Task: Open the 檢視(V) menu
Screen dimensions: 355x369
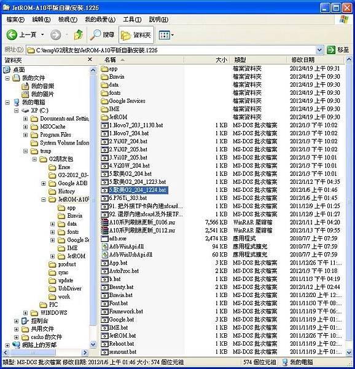Action: coord(68,20)
